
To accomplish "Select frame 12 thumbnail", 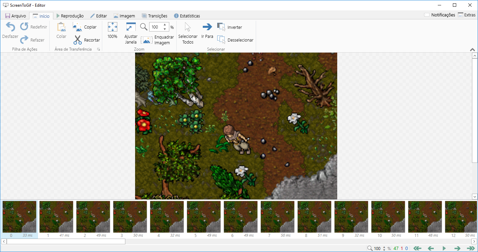I will (x=461, y=217).
